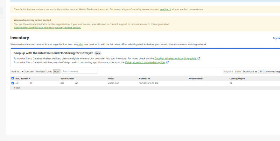
Task: Click the disabled Replace button
Action: coord(229,71)
